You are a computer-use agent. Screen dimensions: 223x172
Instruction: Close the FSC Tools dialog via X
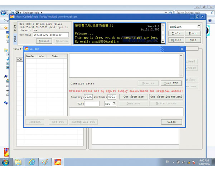tap(181, 49)
